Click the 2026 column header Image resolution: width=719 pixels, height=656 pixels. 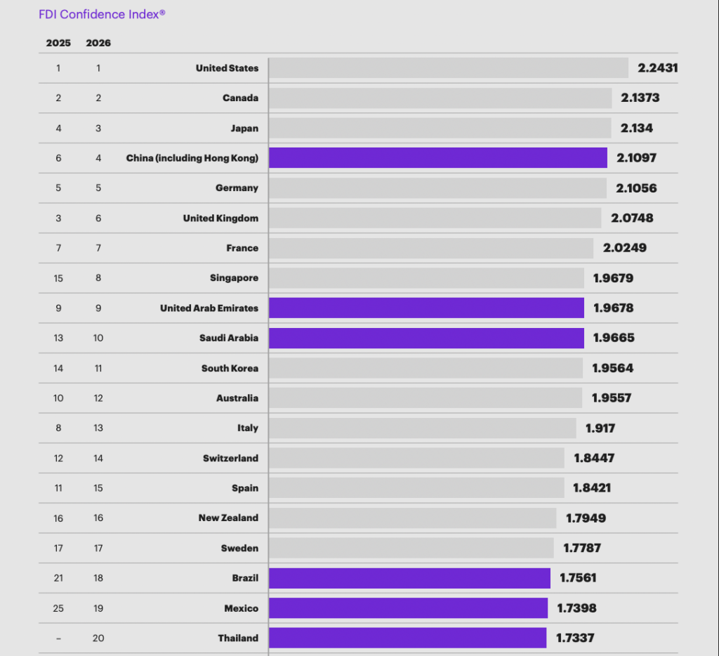[98, 43]
